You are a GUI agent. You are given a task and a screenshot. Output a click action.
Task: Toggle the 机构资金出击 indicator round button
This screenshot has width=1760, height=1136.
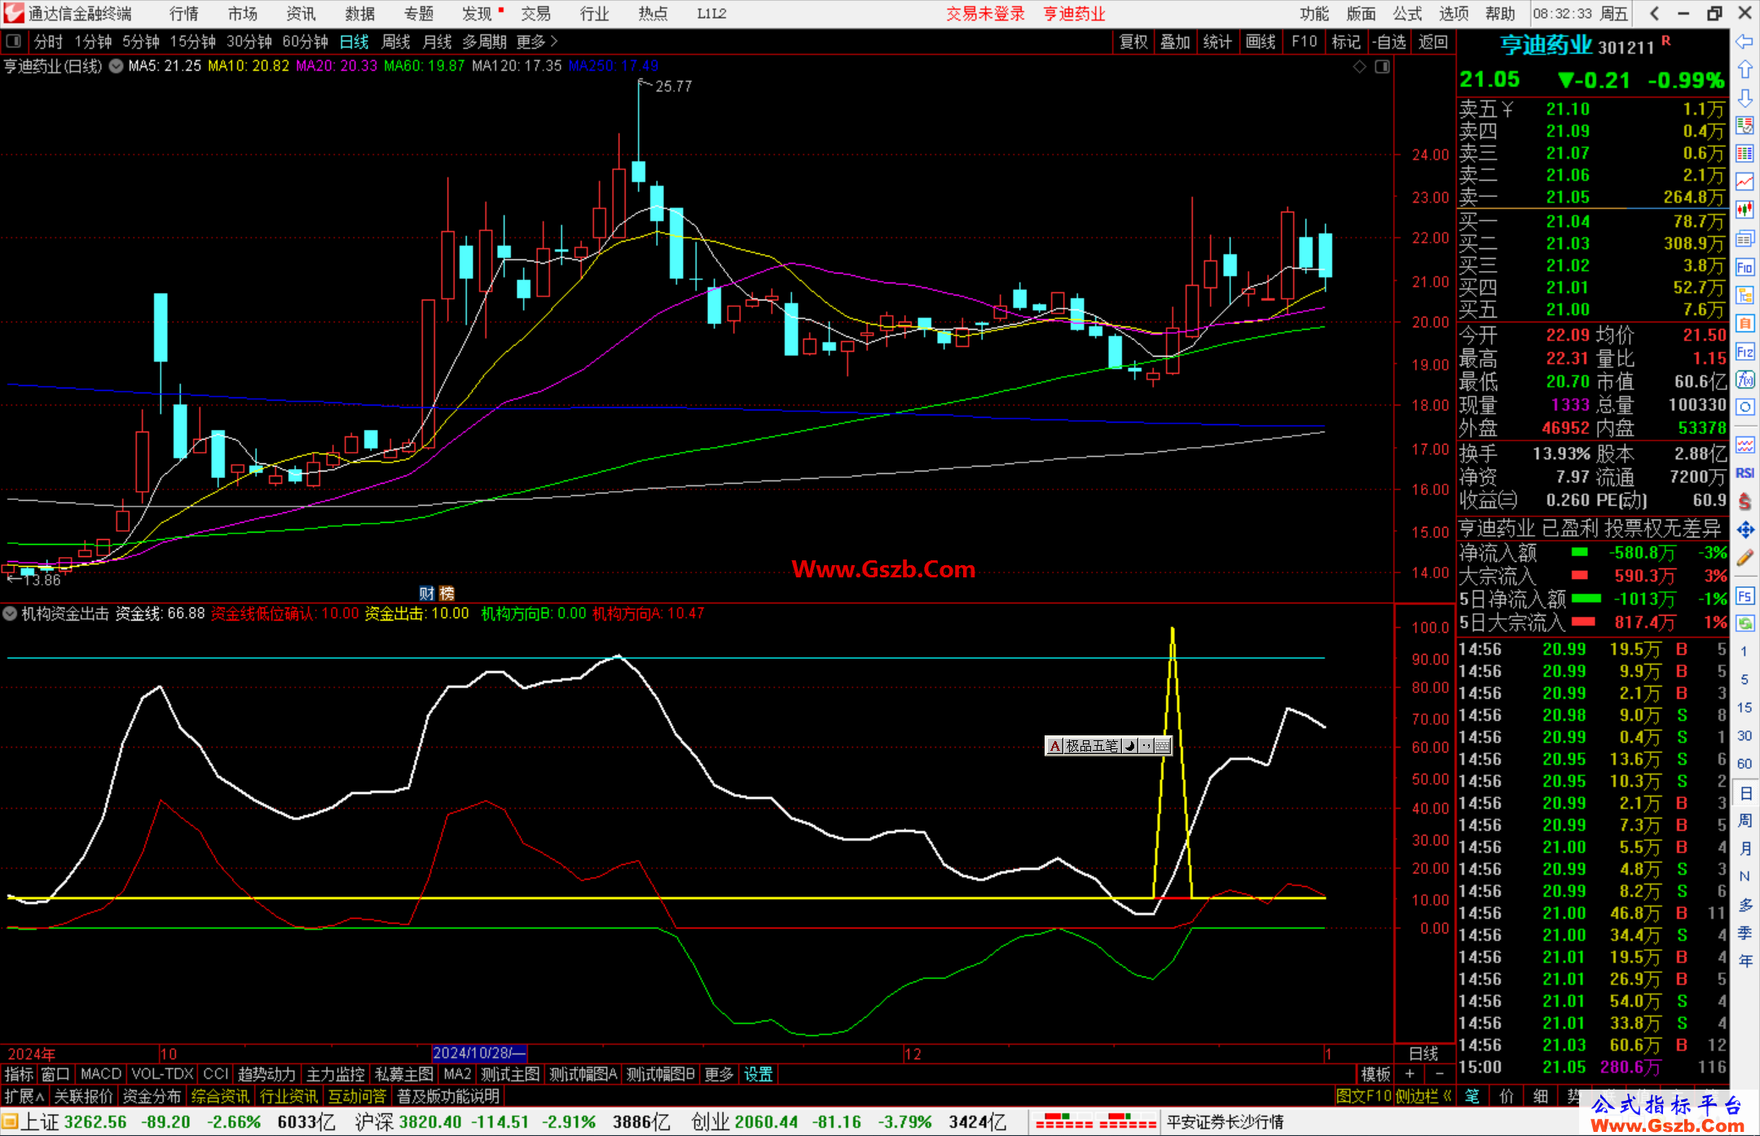coord(10,613)
